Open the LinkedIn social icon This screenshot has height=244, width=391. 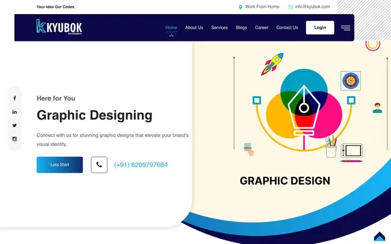15,112
